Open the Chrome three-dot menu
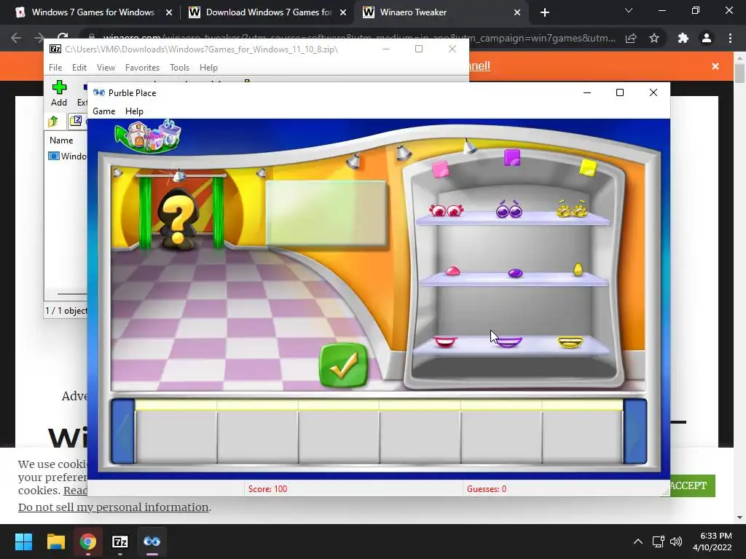This screenshot has height=559, width=746. point(730,38)
